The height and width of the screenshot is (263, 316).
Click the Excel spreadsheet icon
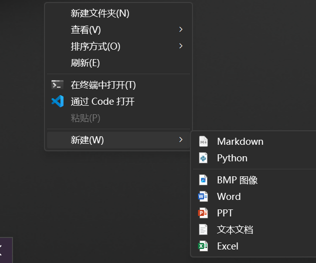pyautogui.click(x=203, y=246)
